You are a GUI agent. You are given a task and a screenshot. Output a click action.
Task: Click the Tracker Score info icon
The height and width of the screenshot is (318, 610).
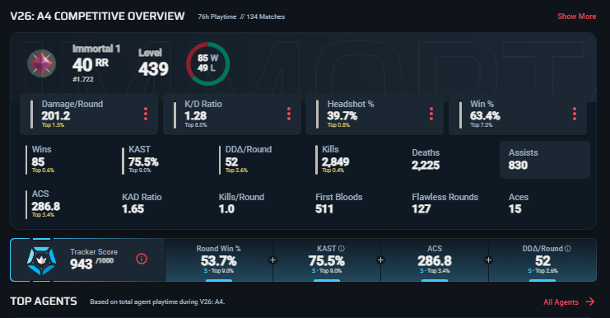[x=142, y=259]
